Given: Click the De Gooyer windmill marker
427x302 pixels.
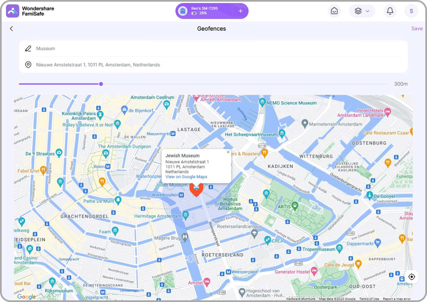Looking at the screenshot, I should click(x=369, y=195).
